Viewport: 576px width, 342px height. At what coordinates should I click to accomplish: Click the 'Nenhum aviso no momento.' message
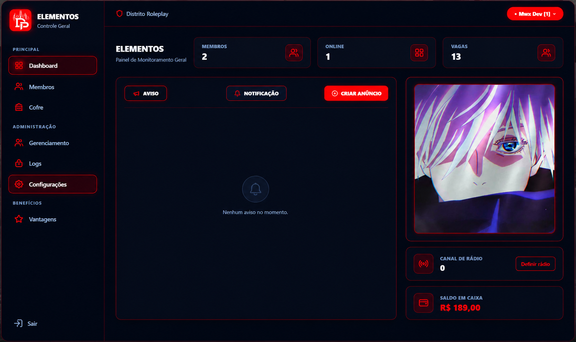tap(255, 212)
